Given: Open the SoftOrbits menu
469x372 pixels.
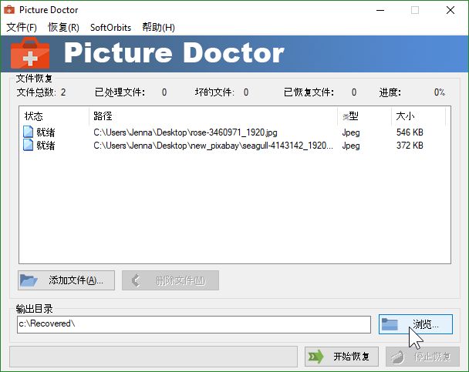Looking at the screenshot, I should tap(110, 28).
